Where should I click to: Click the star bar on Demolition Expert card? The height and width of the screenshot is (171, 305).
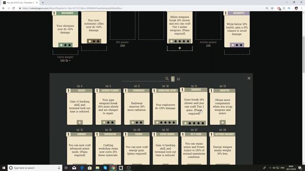click(165, 123)
